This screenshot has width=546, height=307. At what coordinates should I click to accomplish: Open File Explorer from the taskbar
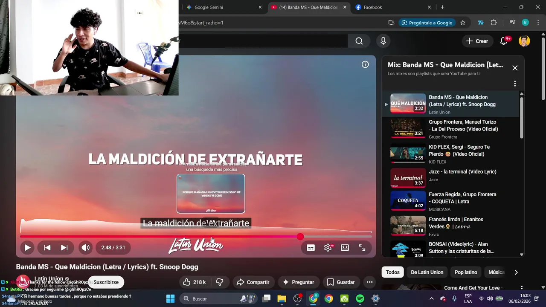282,298
